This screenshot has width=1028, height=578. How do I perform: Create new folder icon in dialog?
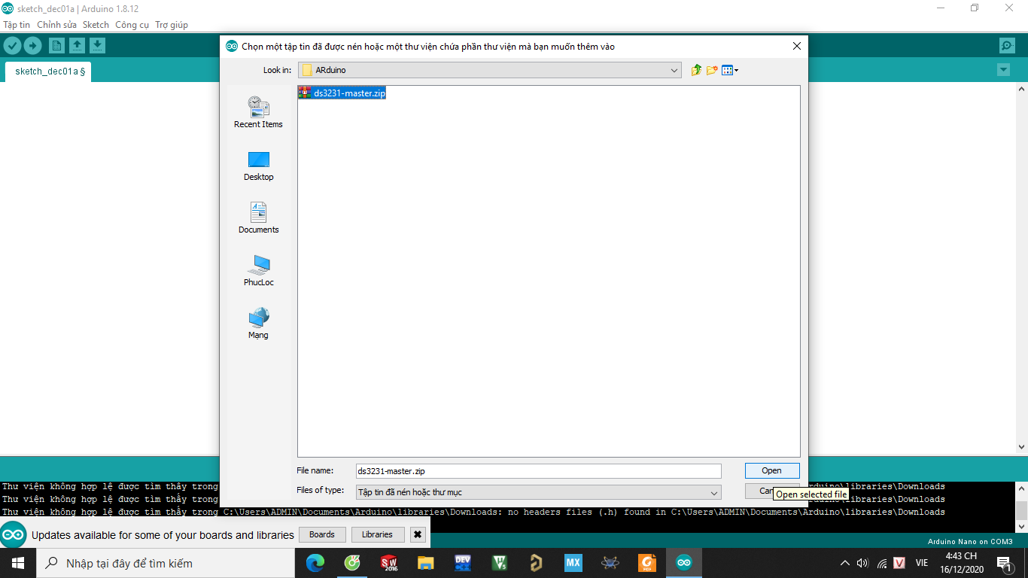(x=712, y=70)
